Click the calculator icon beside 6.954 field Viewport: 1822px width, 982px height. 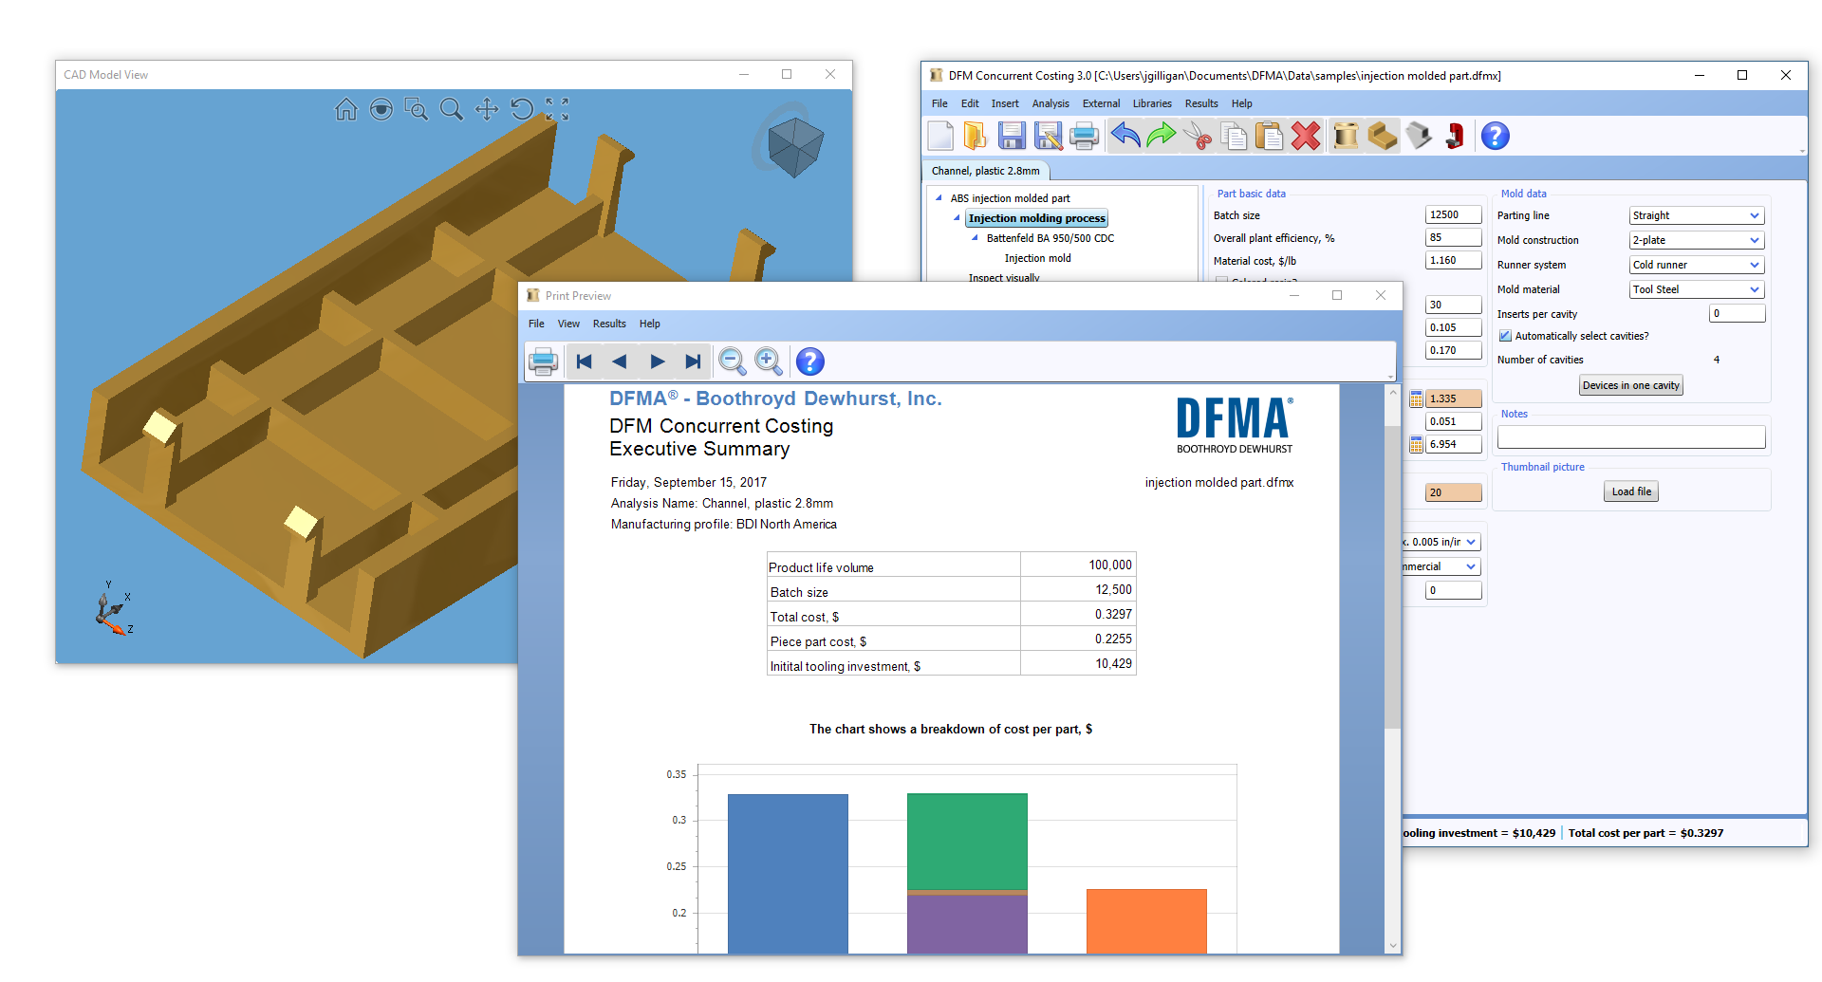1416,444
